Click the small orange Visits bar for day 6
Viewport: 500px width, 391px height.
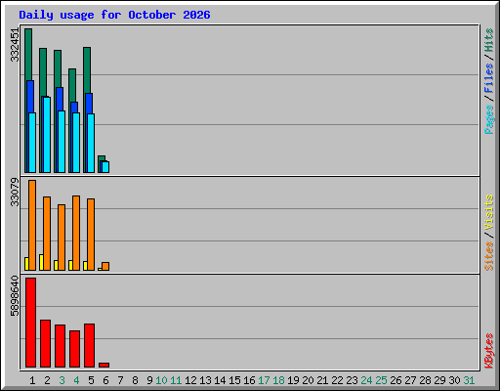pyautogui.click(x=105, y=267)
